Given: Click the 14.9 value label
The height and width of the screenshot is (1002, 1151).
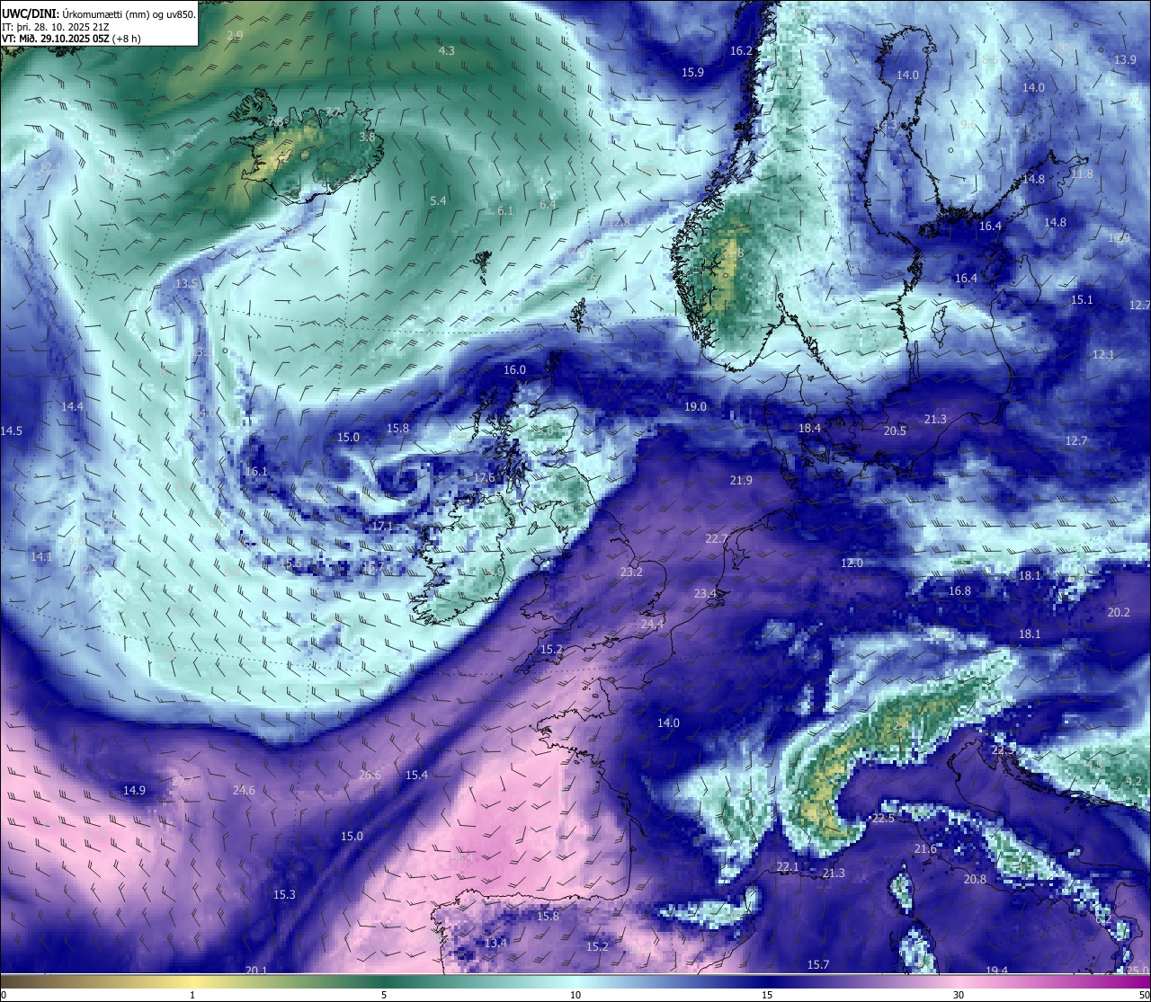Looking at the screenshot, I should coord(134,790).
